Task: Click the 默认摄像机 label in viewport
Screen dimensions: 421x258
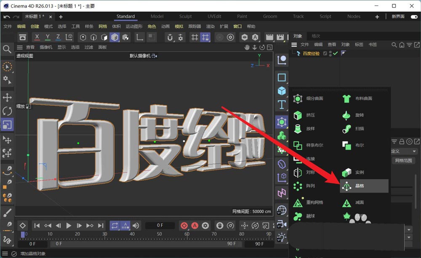Action: (140, 56)
